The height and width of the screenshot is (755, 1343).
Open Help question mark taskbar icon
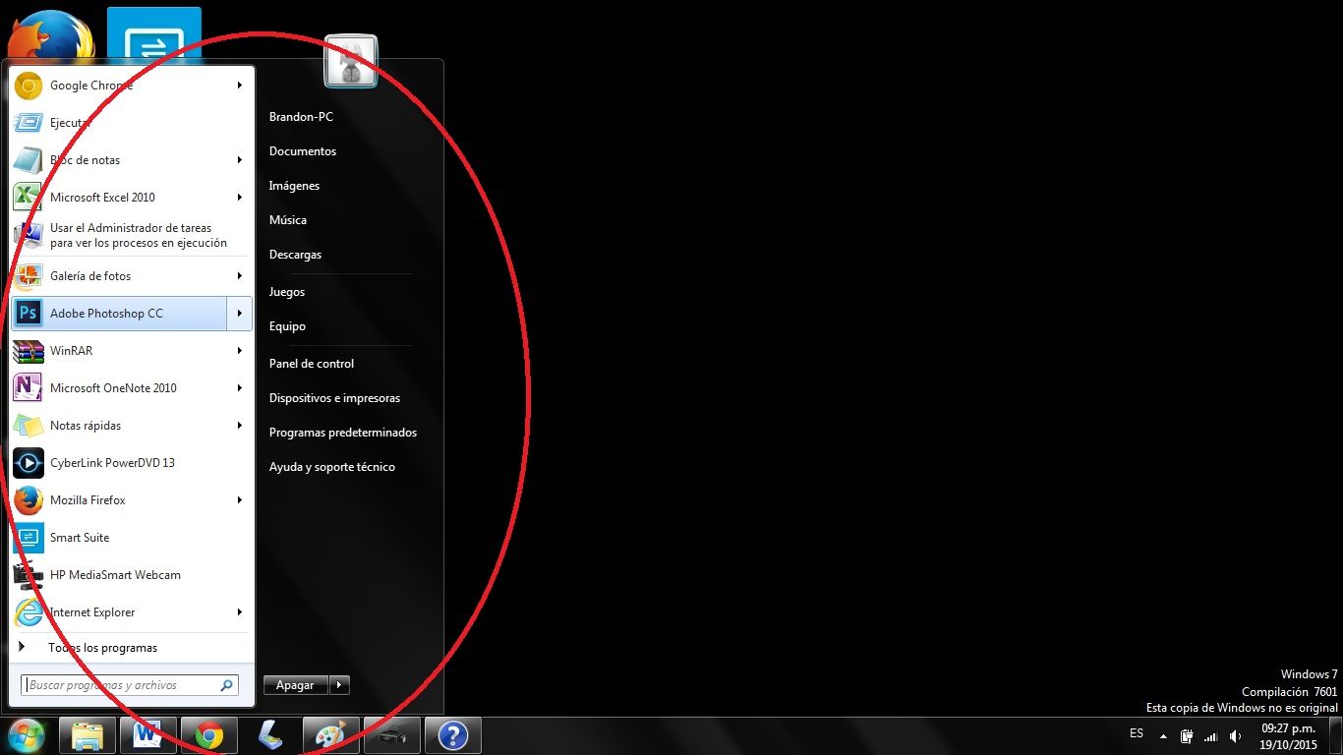pyautogui.click(x=452, y=735)
